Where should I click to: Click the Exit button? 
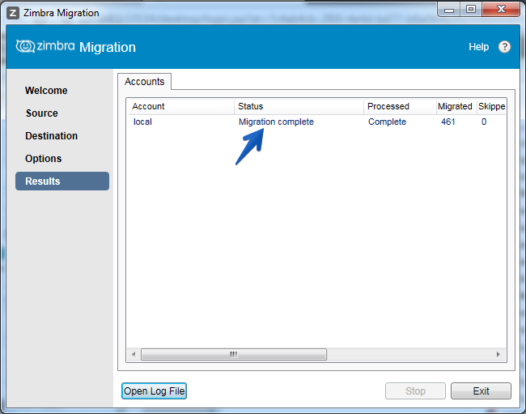pos(481,391)
